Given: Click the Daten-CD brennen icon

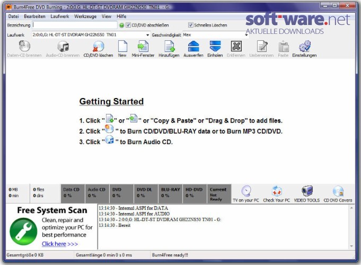Looking at the screenshot, I should pos(24,46).
